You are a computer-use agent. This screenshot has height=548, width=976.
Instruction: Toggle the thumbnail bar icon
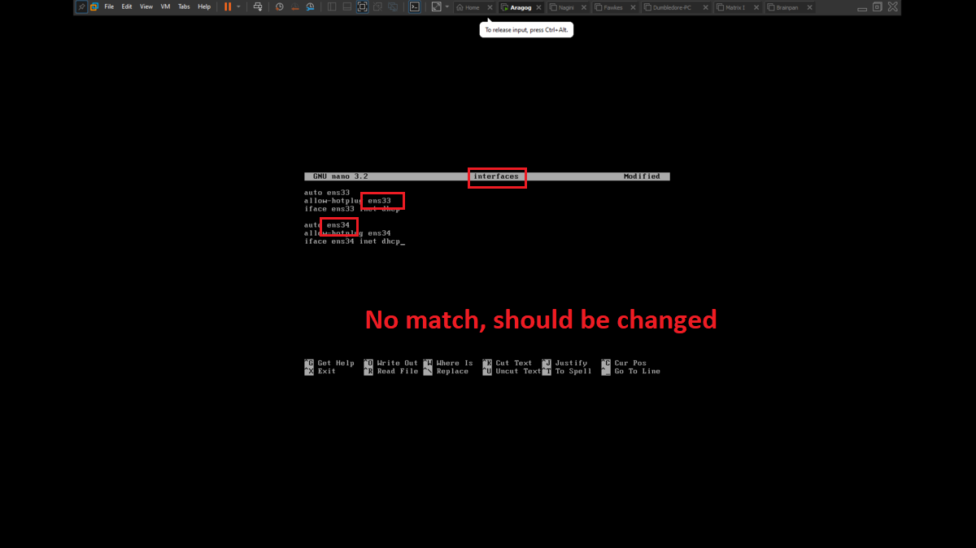click(x=347, y=7)
